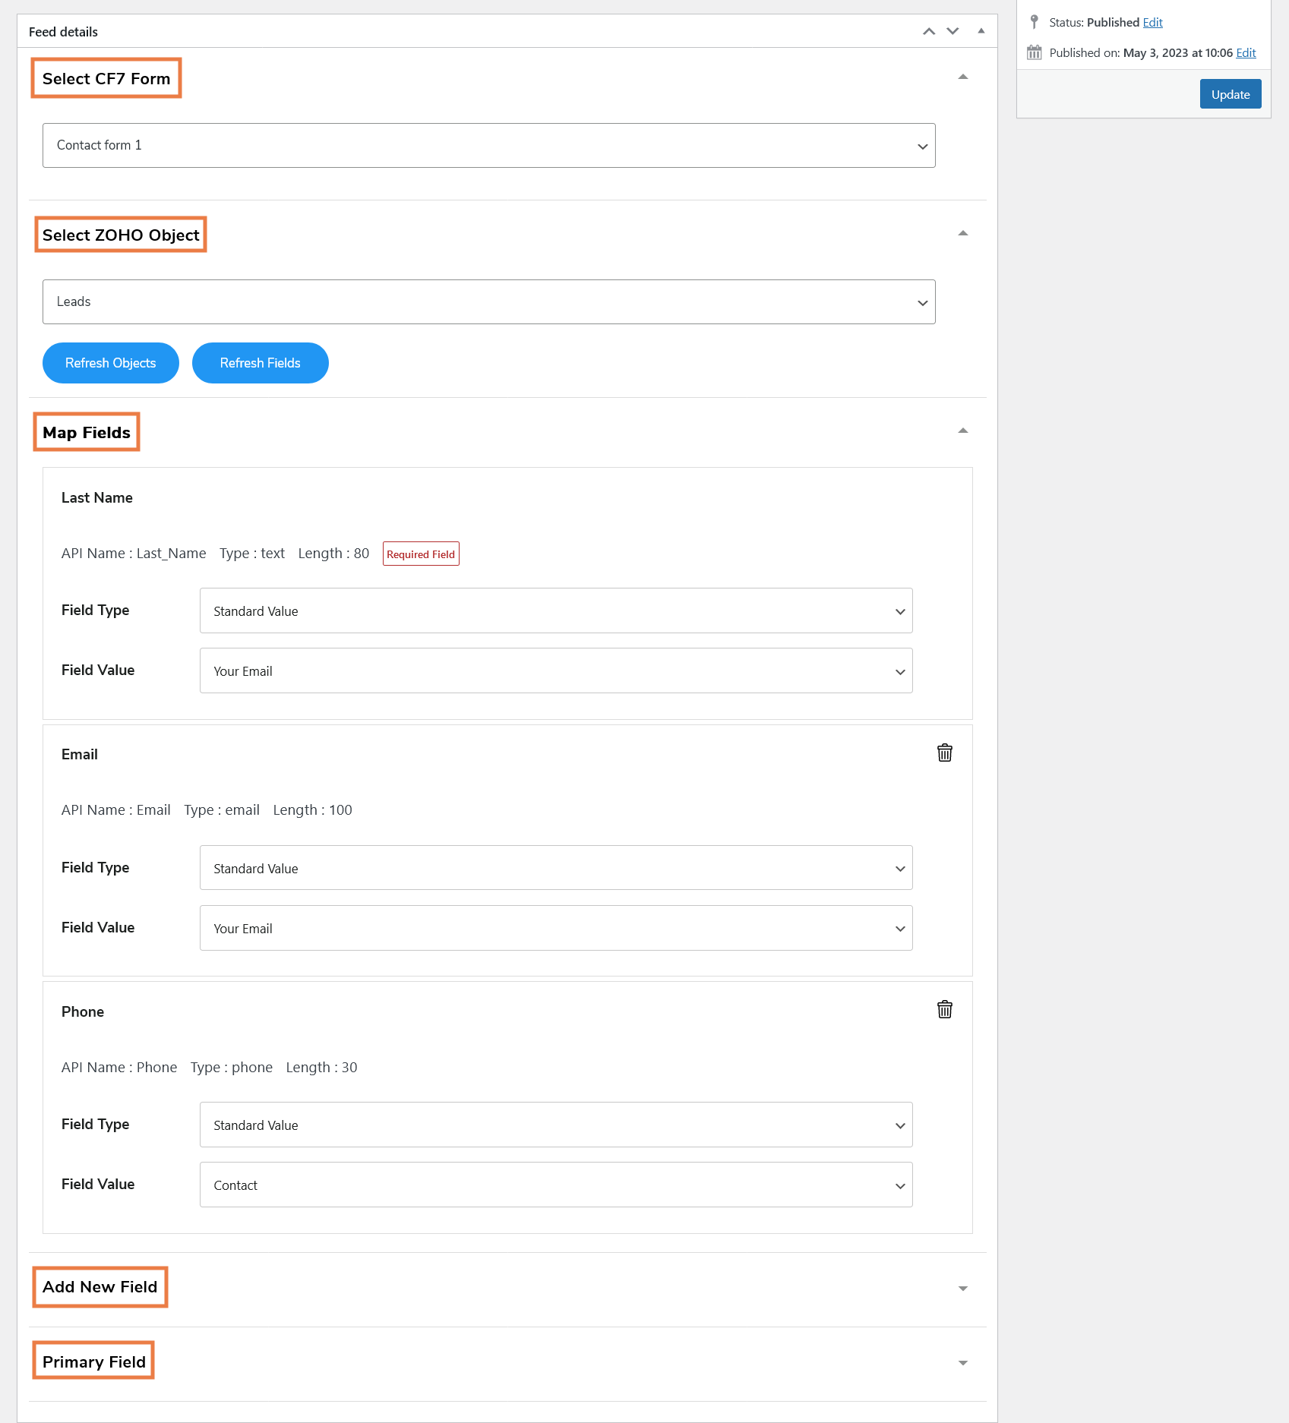Delete the Phone field mapping
Viewport: 1289px width, 1423px height.
pyautogui.click(x=944, y=1009)
